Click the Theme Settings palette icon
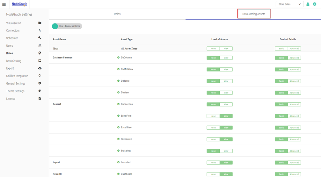Image resolution: width=321 pixels, height=177 pixels. coord(40,91)
